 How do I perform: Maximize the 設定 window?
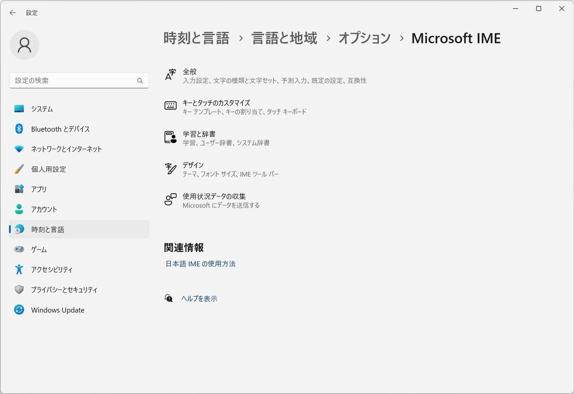(x=539, y=9)
